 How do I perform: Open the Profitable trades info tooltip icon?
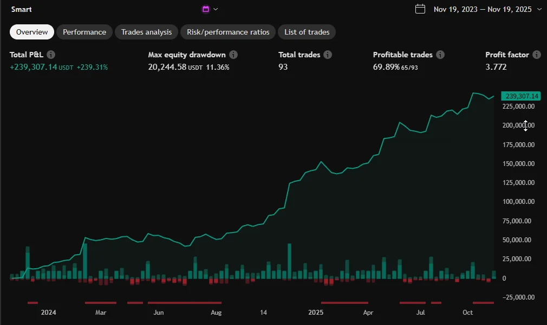coord(440,55)
